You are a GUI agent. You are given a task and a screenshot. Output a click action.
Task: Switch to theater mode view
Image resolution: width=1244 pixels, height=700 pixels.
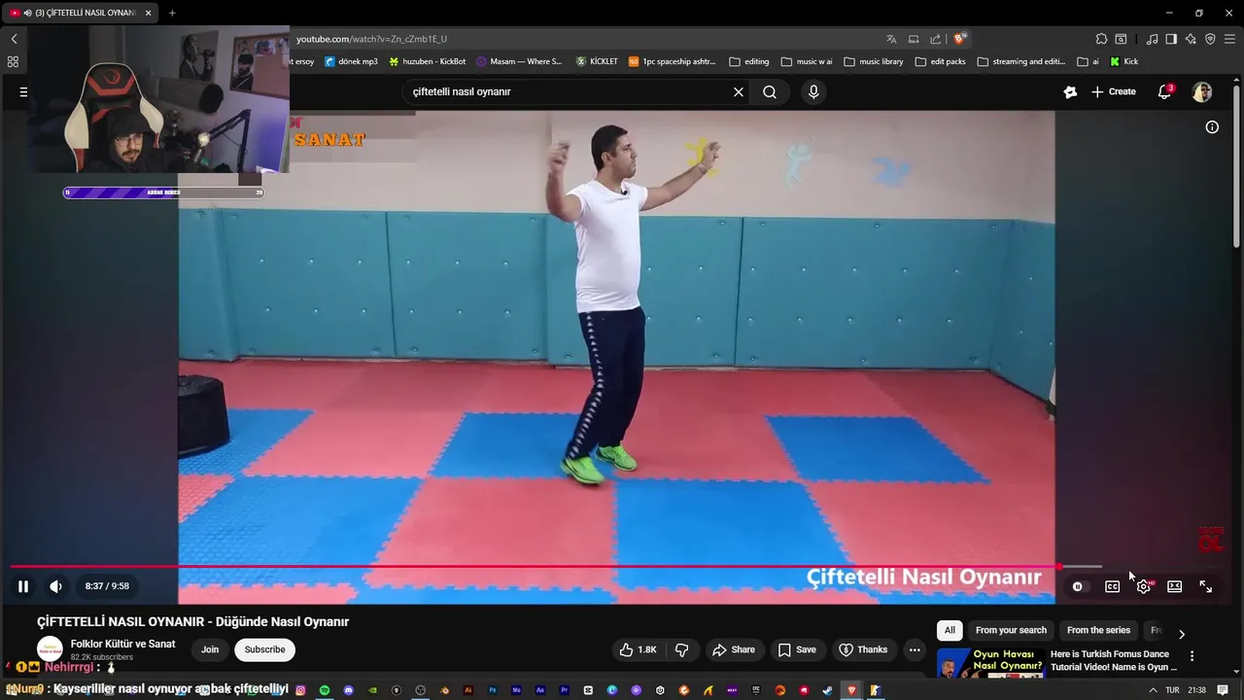pyautogui.click(x=1175, y=586)
